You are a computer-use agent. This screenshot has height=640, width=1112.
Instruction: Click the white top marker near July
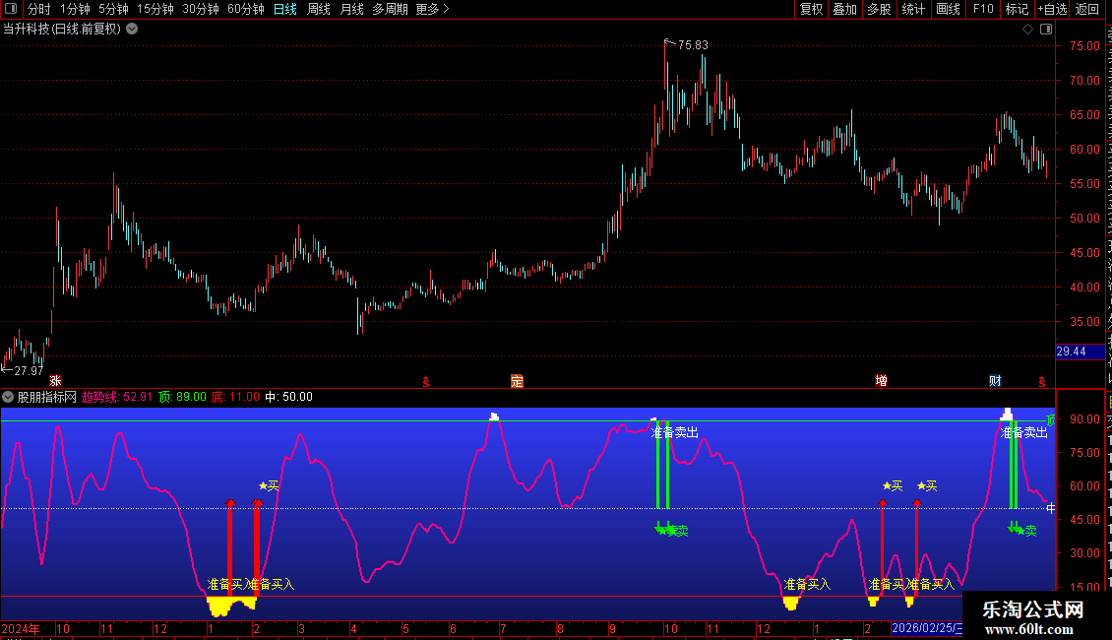pos(494,416)
